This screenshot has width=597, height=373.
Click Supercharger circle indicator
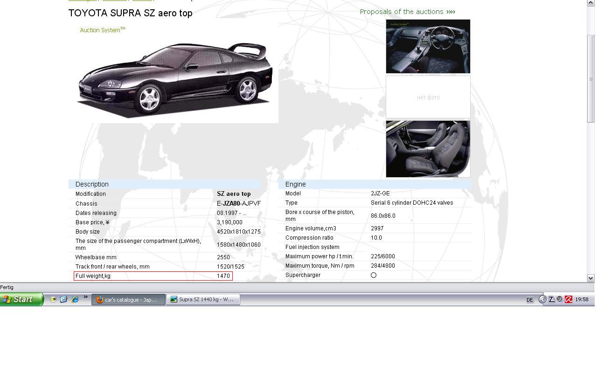[x=374, y=275]
